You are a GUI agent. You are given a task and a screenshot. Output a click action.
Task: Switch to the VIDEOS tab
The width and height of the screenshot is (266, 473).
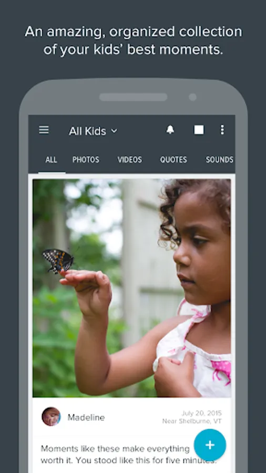pos(130,160)
